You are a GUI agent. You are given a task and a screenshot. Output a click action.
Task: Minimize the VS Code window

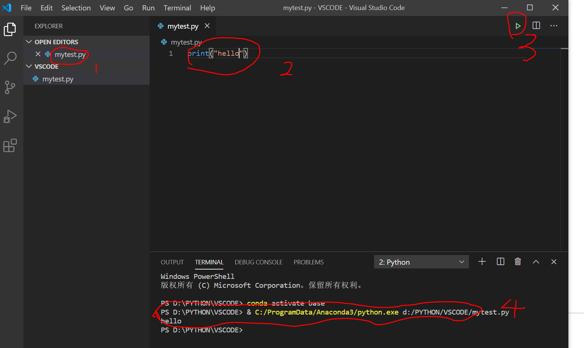[x=504, y=8]
